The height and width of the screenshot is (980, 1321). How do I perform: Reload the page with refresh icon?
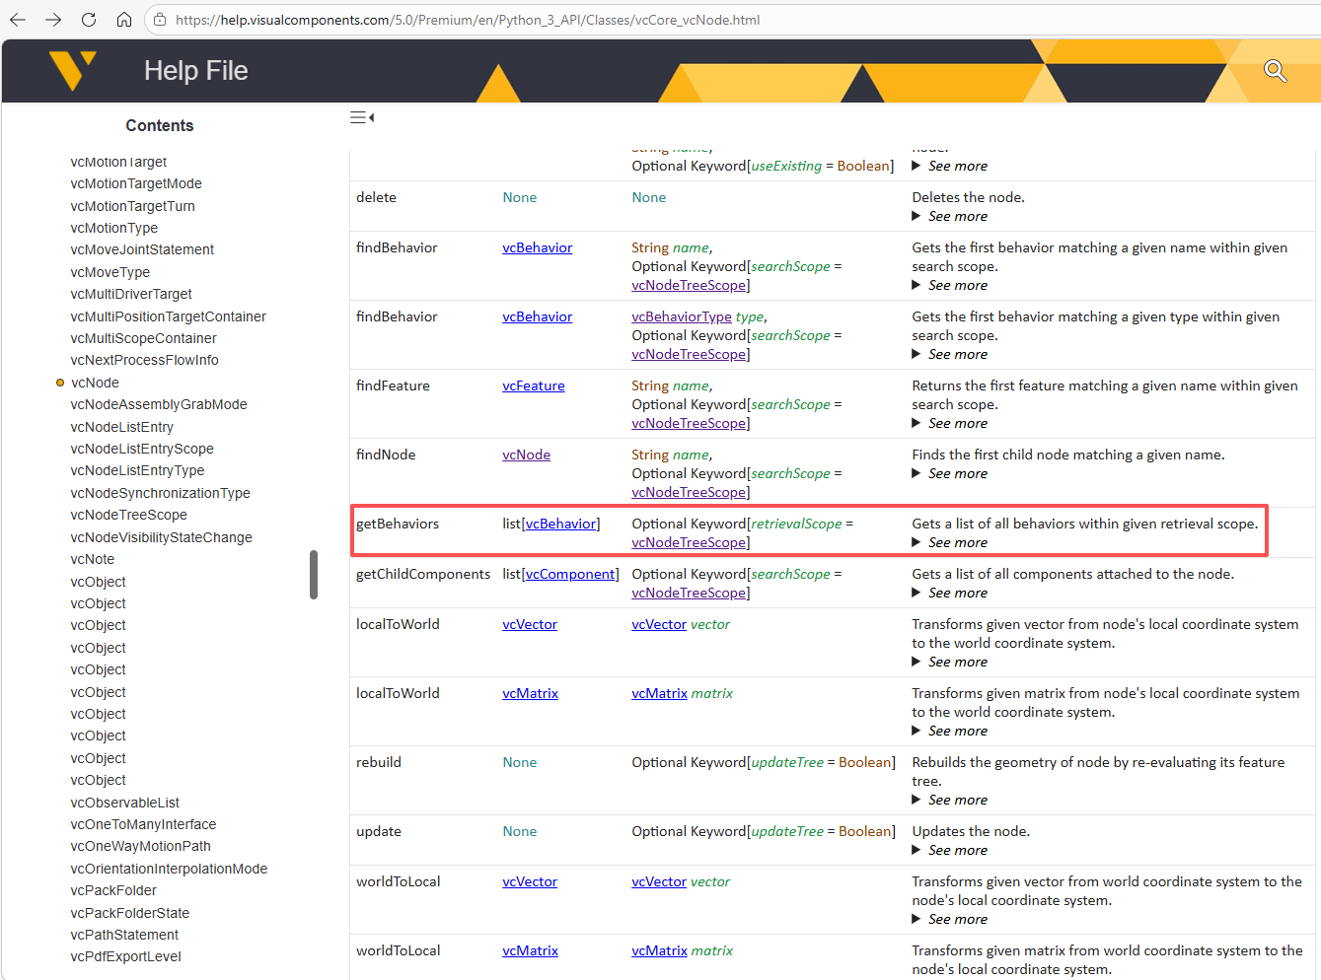click(x=89, y=20)
